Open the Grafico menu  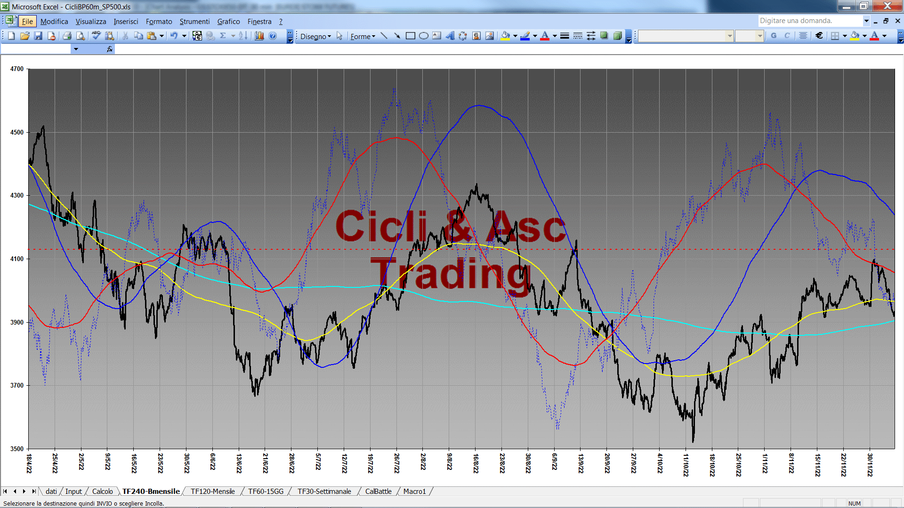coord(228,21)
